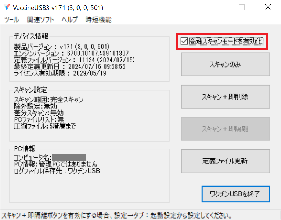Click PC情報:管理PCではありません text
Viewport: 281px width, 220px height.
click(55, 164)
